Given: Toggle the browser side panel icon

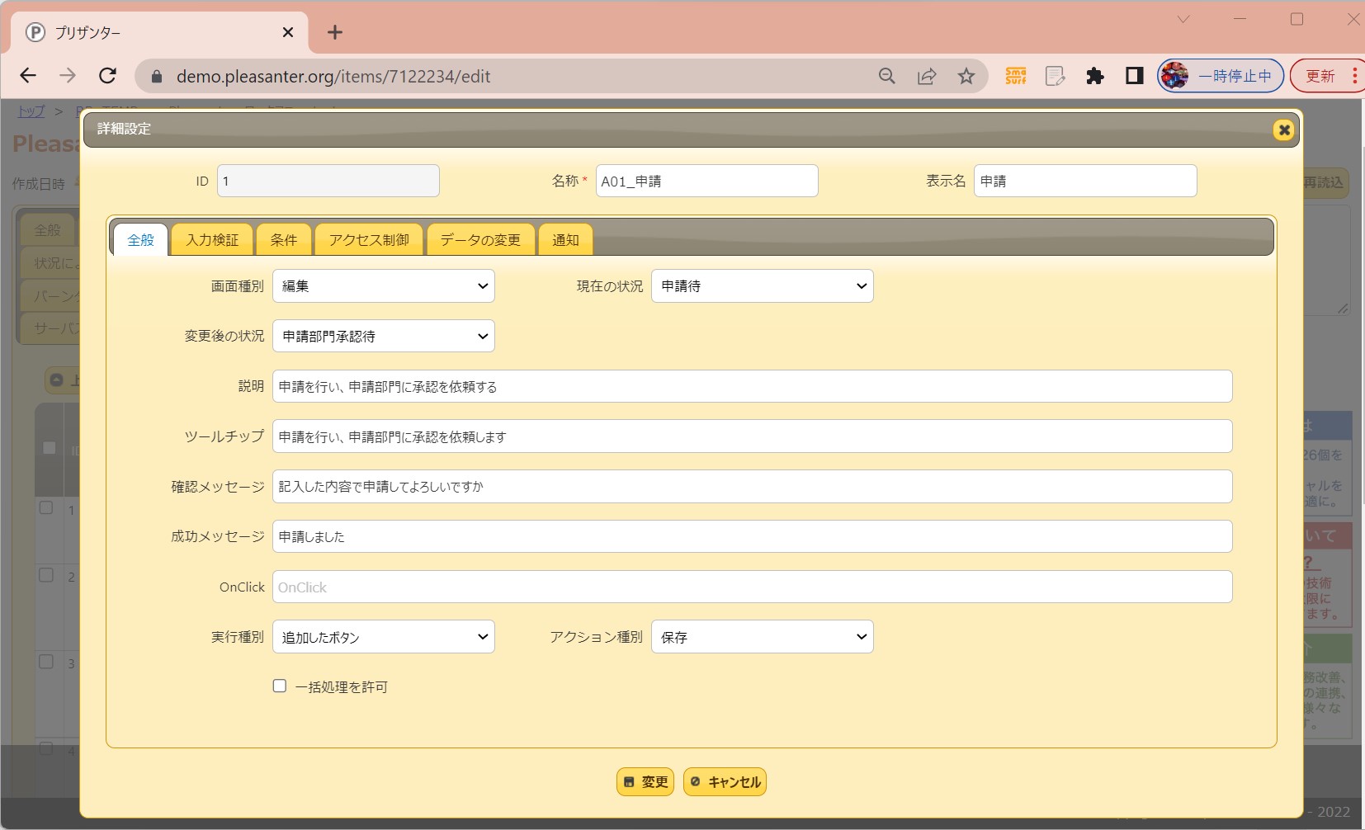Looking at the screenshot, I should click(1135, 76).
